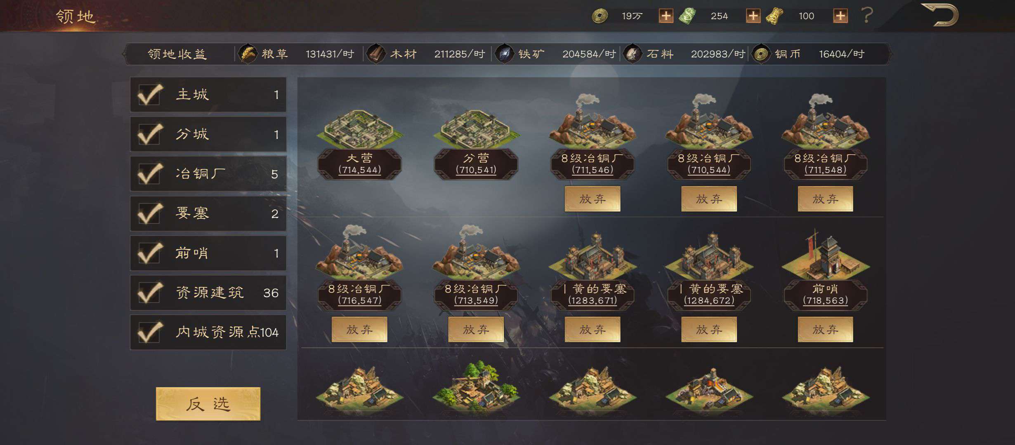Screen dimensions: 1015x445
Task: Select the 分营 branch camp building icon
Action: (x=476, y=129)
